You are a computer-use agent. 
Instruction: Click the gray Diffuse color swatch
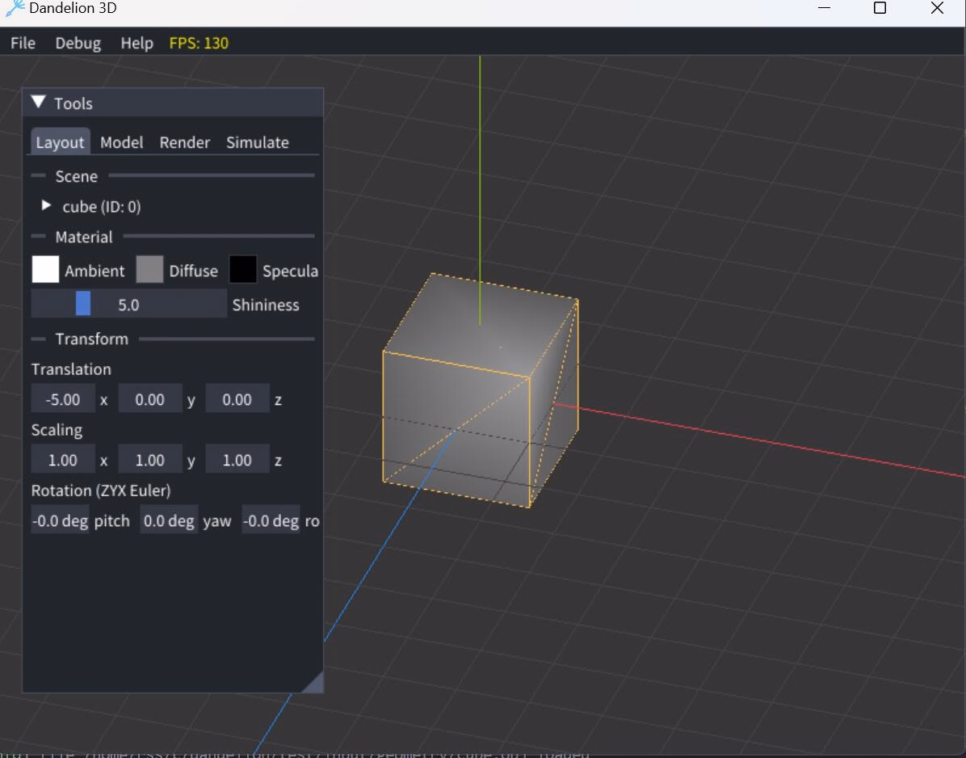(x=149, y=270)
